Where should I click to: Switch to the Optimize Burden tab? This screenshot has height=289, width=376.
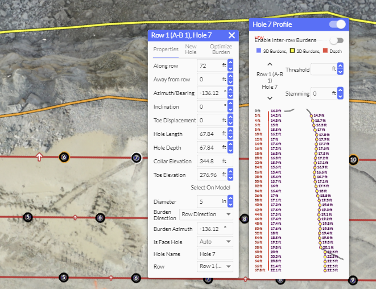tap(221, 49)
